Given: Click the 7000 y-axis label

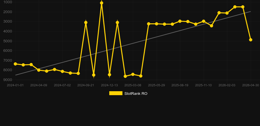Looking at the screenshot, I should click(x=8, y=60).
